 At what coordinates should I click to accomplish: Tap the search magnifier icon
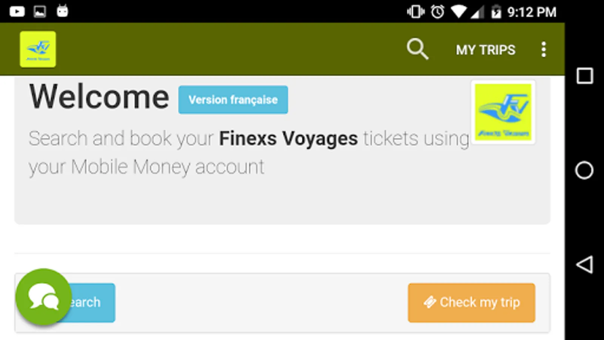tap(418, 49)
